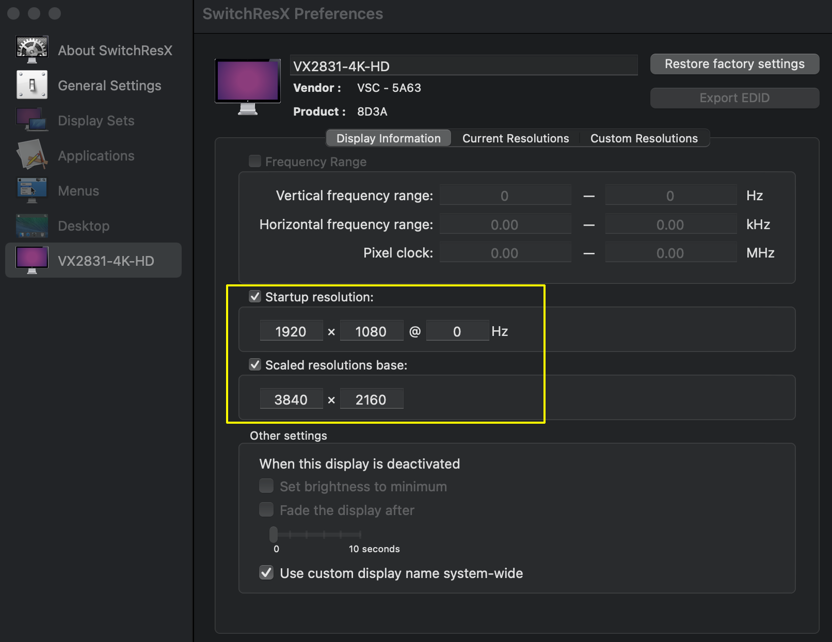Screen dimensions: 832x642
Task: Click the Export EDID button
Action: pos(734,98)
